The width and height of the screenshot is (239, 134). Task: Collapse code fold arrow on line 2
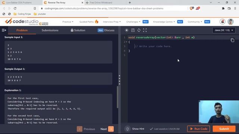pos(127,42)
